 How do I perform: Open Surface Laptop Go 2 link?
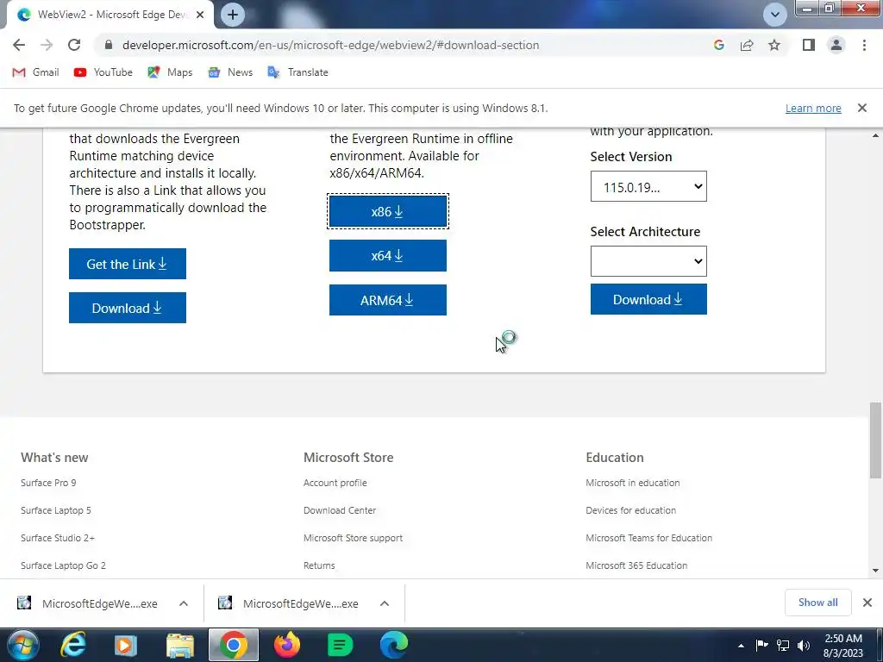63,565
